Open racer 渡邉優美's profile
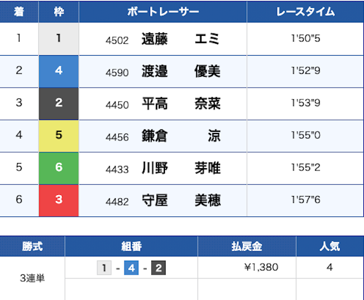 pyautogui.click(x=180, y=72)
